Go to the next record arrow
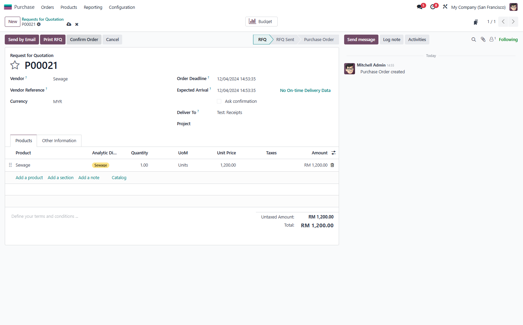Screen dimensions: 523x325 click(x=513, y=22)
